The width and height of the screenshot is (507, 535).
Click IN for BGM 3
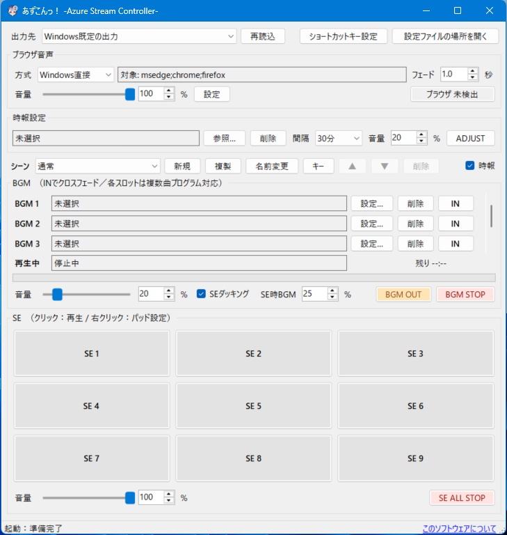456,244
